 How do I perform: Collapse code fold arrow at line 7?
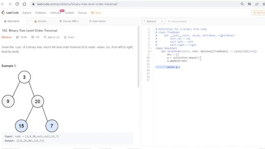click(x=151, y=48)
